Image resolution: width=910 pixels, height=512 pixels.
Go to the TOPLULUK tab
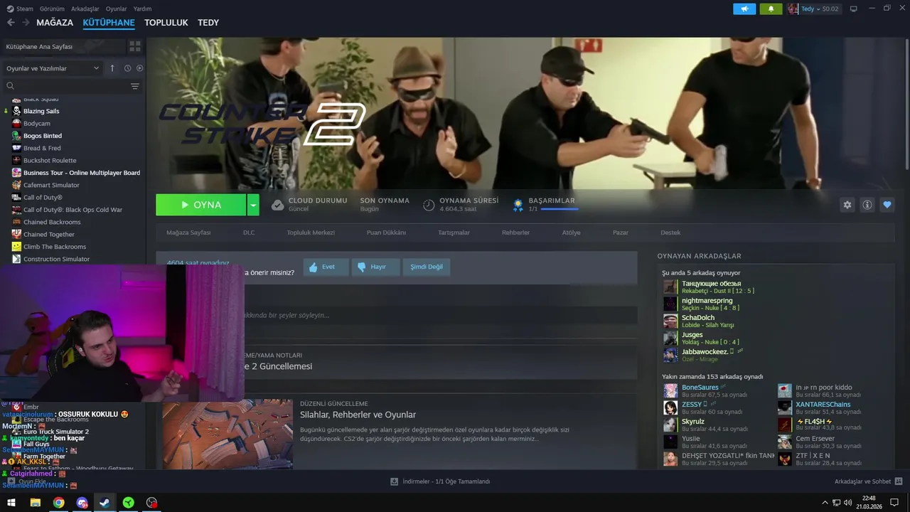166,23
